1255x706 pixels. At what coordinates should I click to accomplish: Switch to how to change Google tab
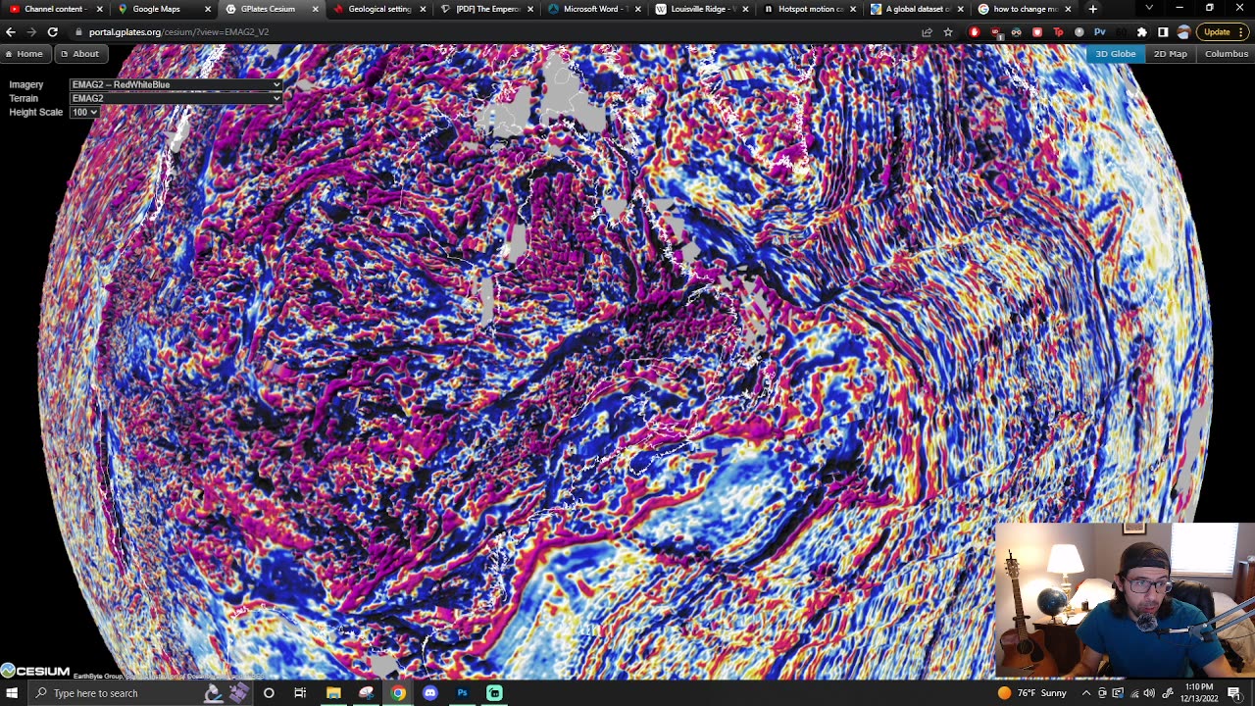point(1025,9)
